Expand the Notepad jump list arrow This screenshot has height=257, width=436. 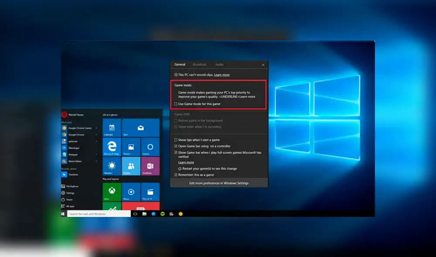(96, 155)
